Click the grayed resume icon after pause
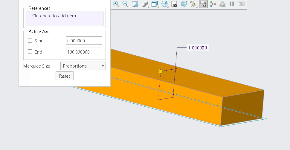The height and width of the screenshot is (150, 290). [242, 4]
